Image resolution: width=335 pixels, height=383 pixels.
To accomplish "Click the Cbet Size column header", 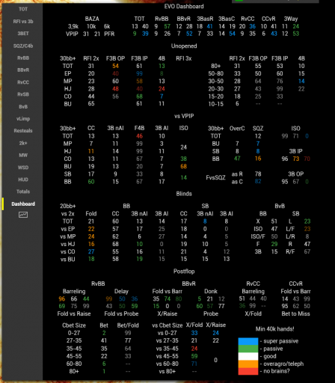I will point(74,325).
